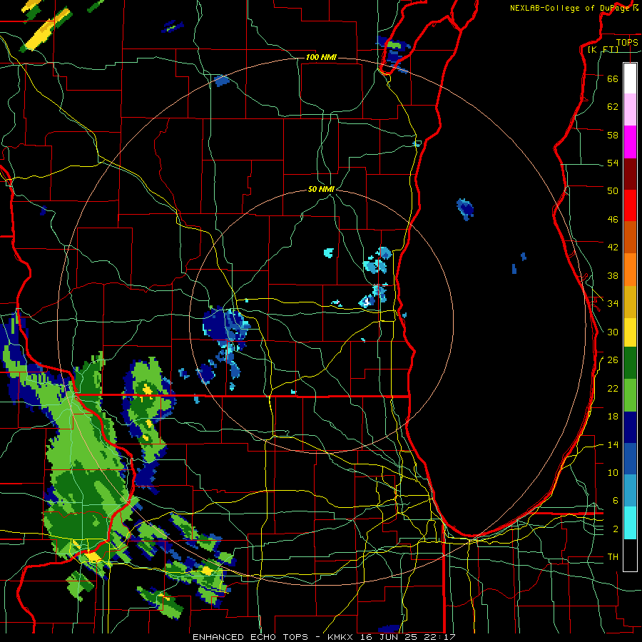Click the "ENHANCED ECHO TOPS" product title

(x=250, y=637)
